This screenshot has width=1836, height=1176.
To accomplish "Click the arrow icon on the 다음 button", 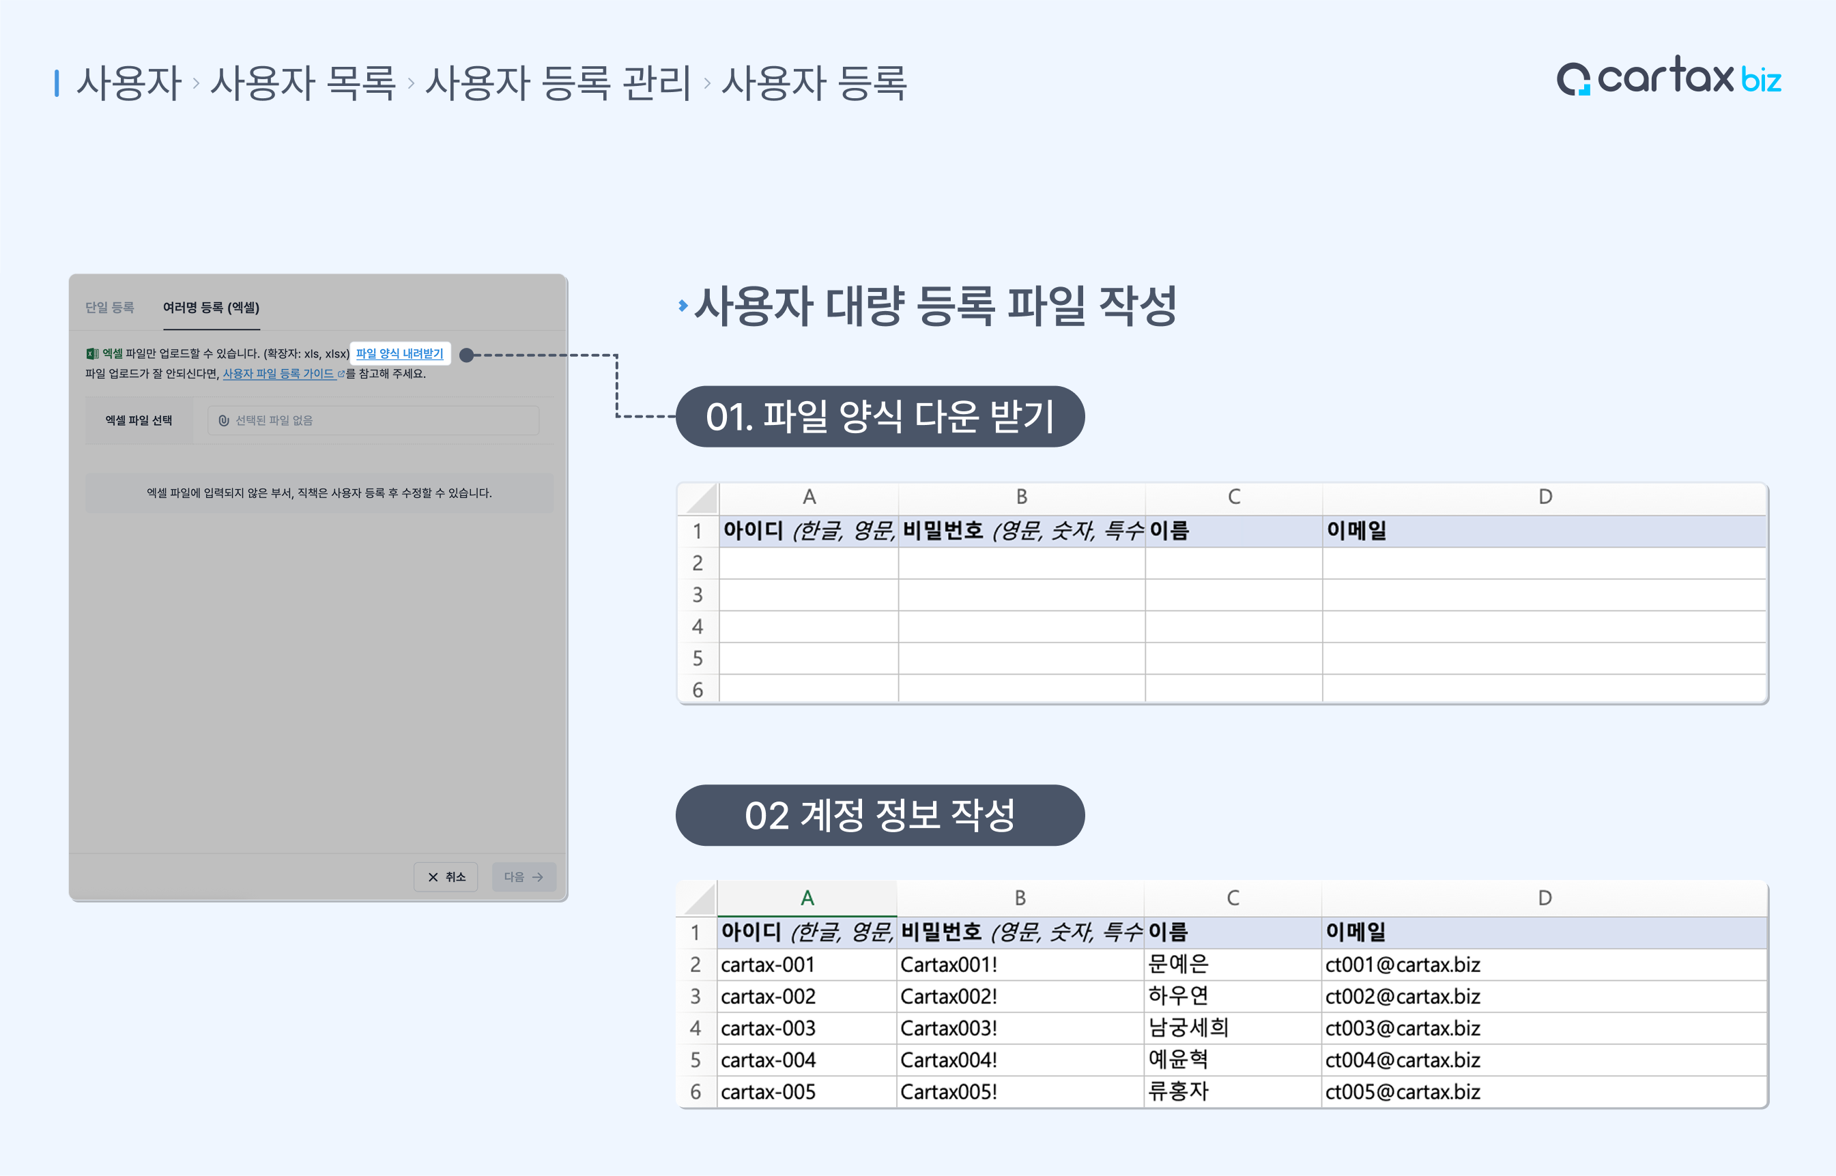I will tap(538, 877).
